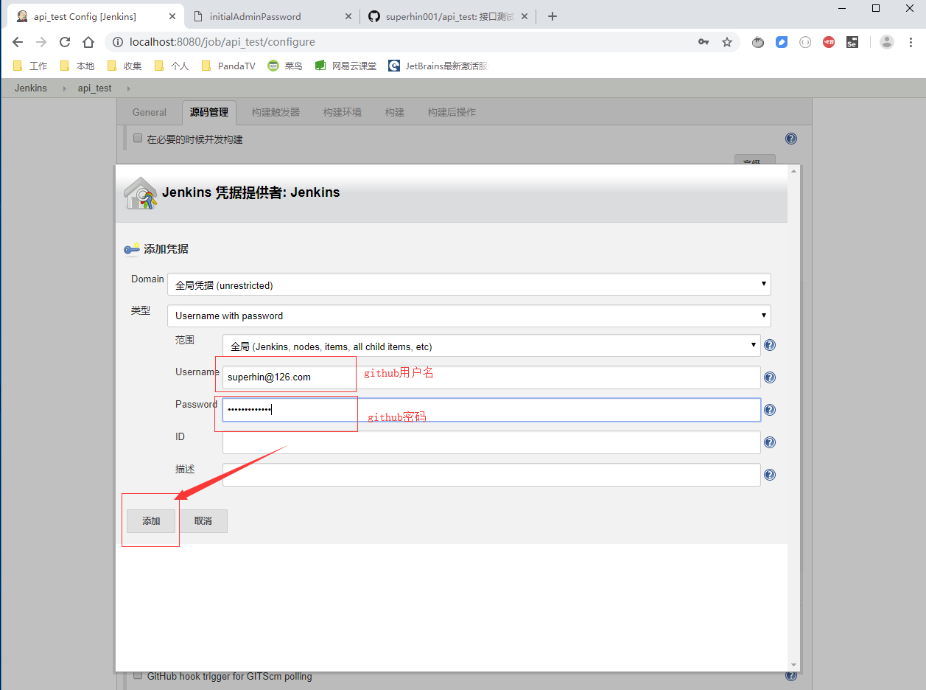Focus the Password input field

point(491,410)
